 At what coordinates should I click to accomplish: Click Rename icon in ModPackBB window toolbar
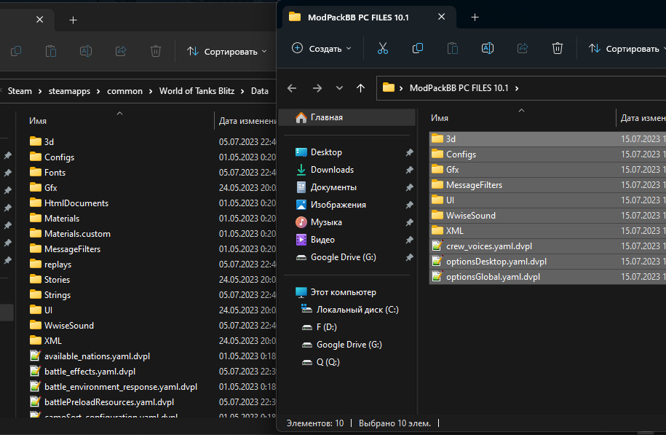pyautogui.click(x=488, y=49)
